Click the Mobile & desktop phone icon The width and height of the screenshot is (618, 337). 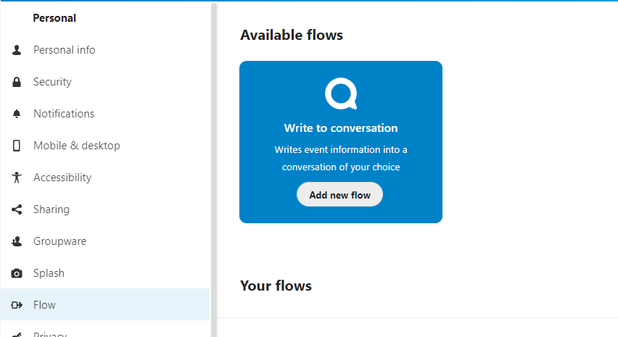[x=17, y=146]
